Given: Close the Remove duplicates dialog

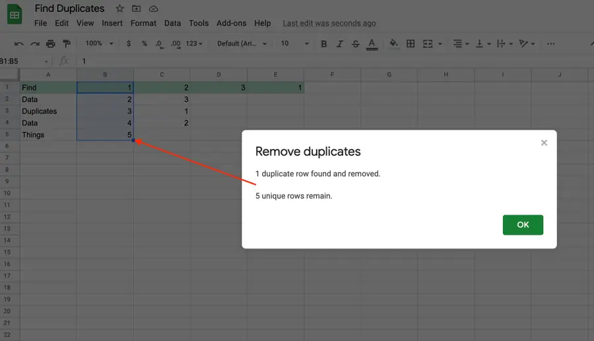Looking at the screenshot, I should pos(544,142).
